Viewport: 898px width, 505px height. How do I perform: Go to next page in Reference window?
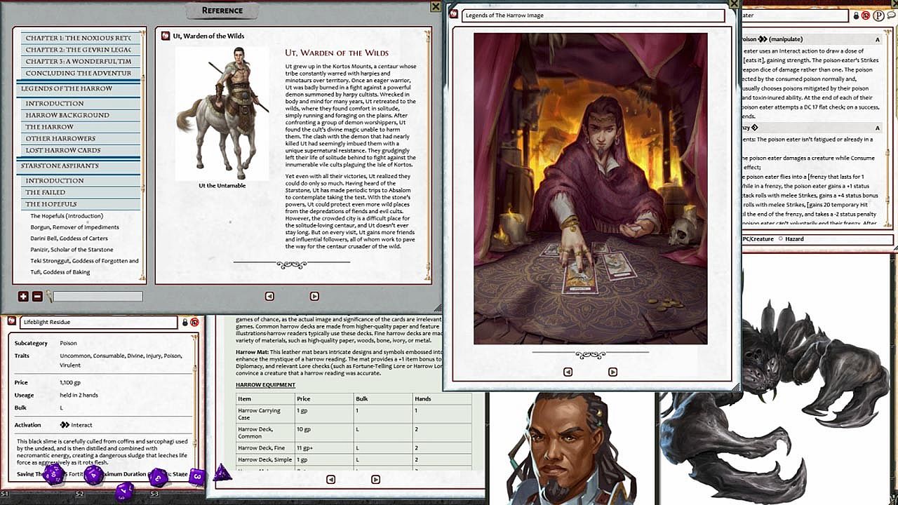314,296
